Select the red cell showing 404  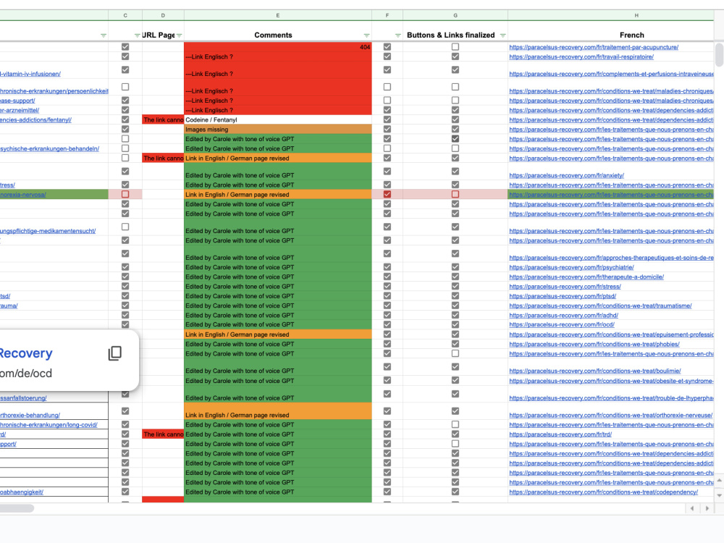pyautogui.click(x=277, y=46)
